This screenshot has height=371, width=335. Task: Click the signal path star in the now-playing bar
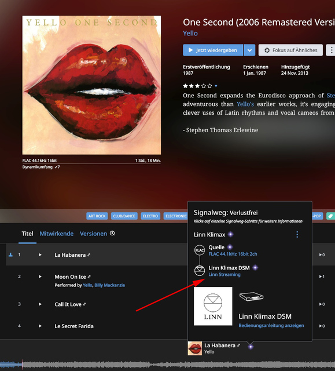point(251,347)
